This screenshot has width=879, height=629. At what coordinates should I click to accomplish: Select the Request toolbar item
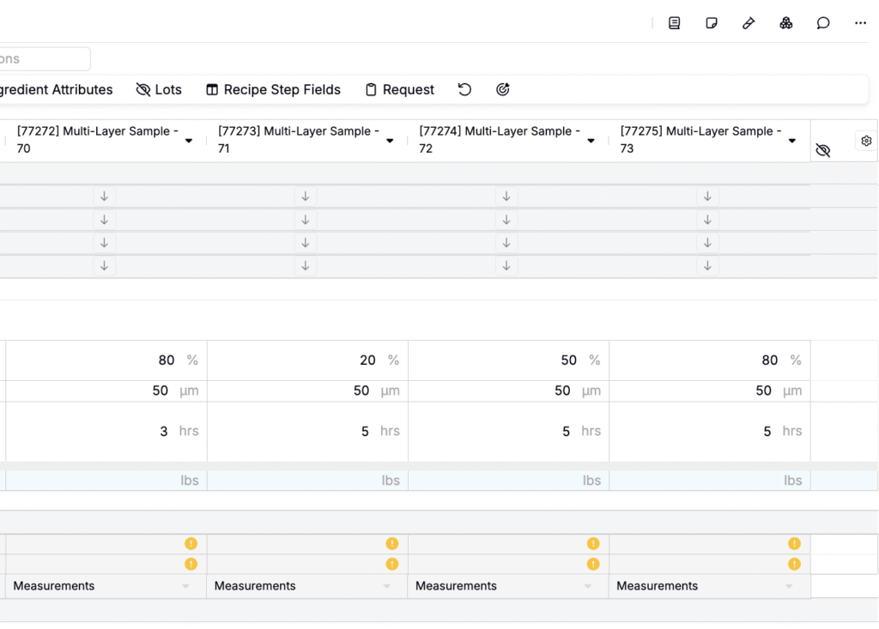click(399, 89)
